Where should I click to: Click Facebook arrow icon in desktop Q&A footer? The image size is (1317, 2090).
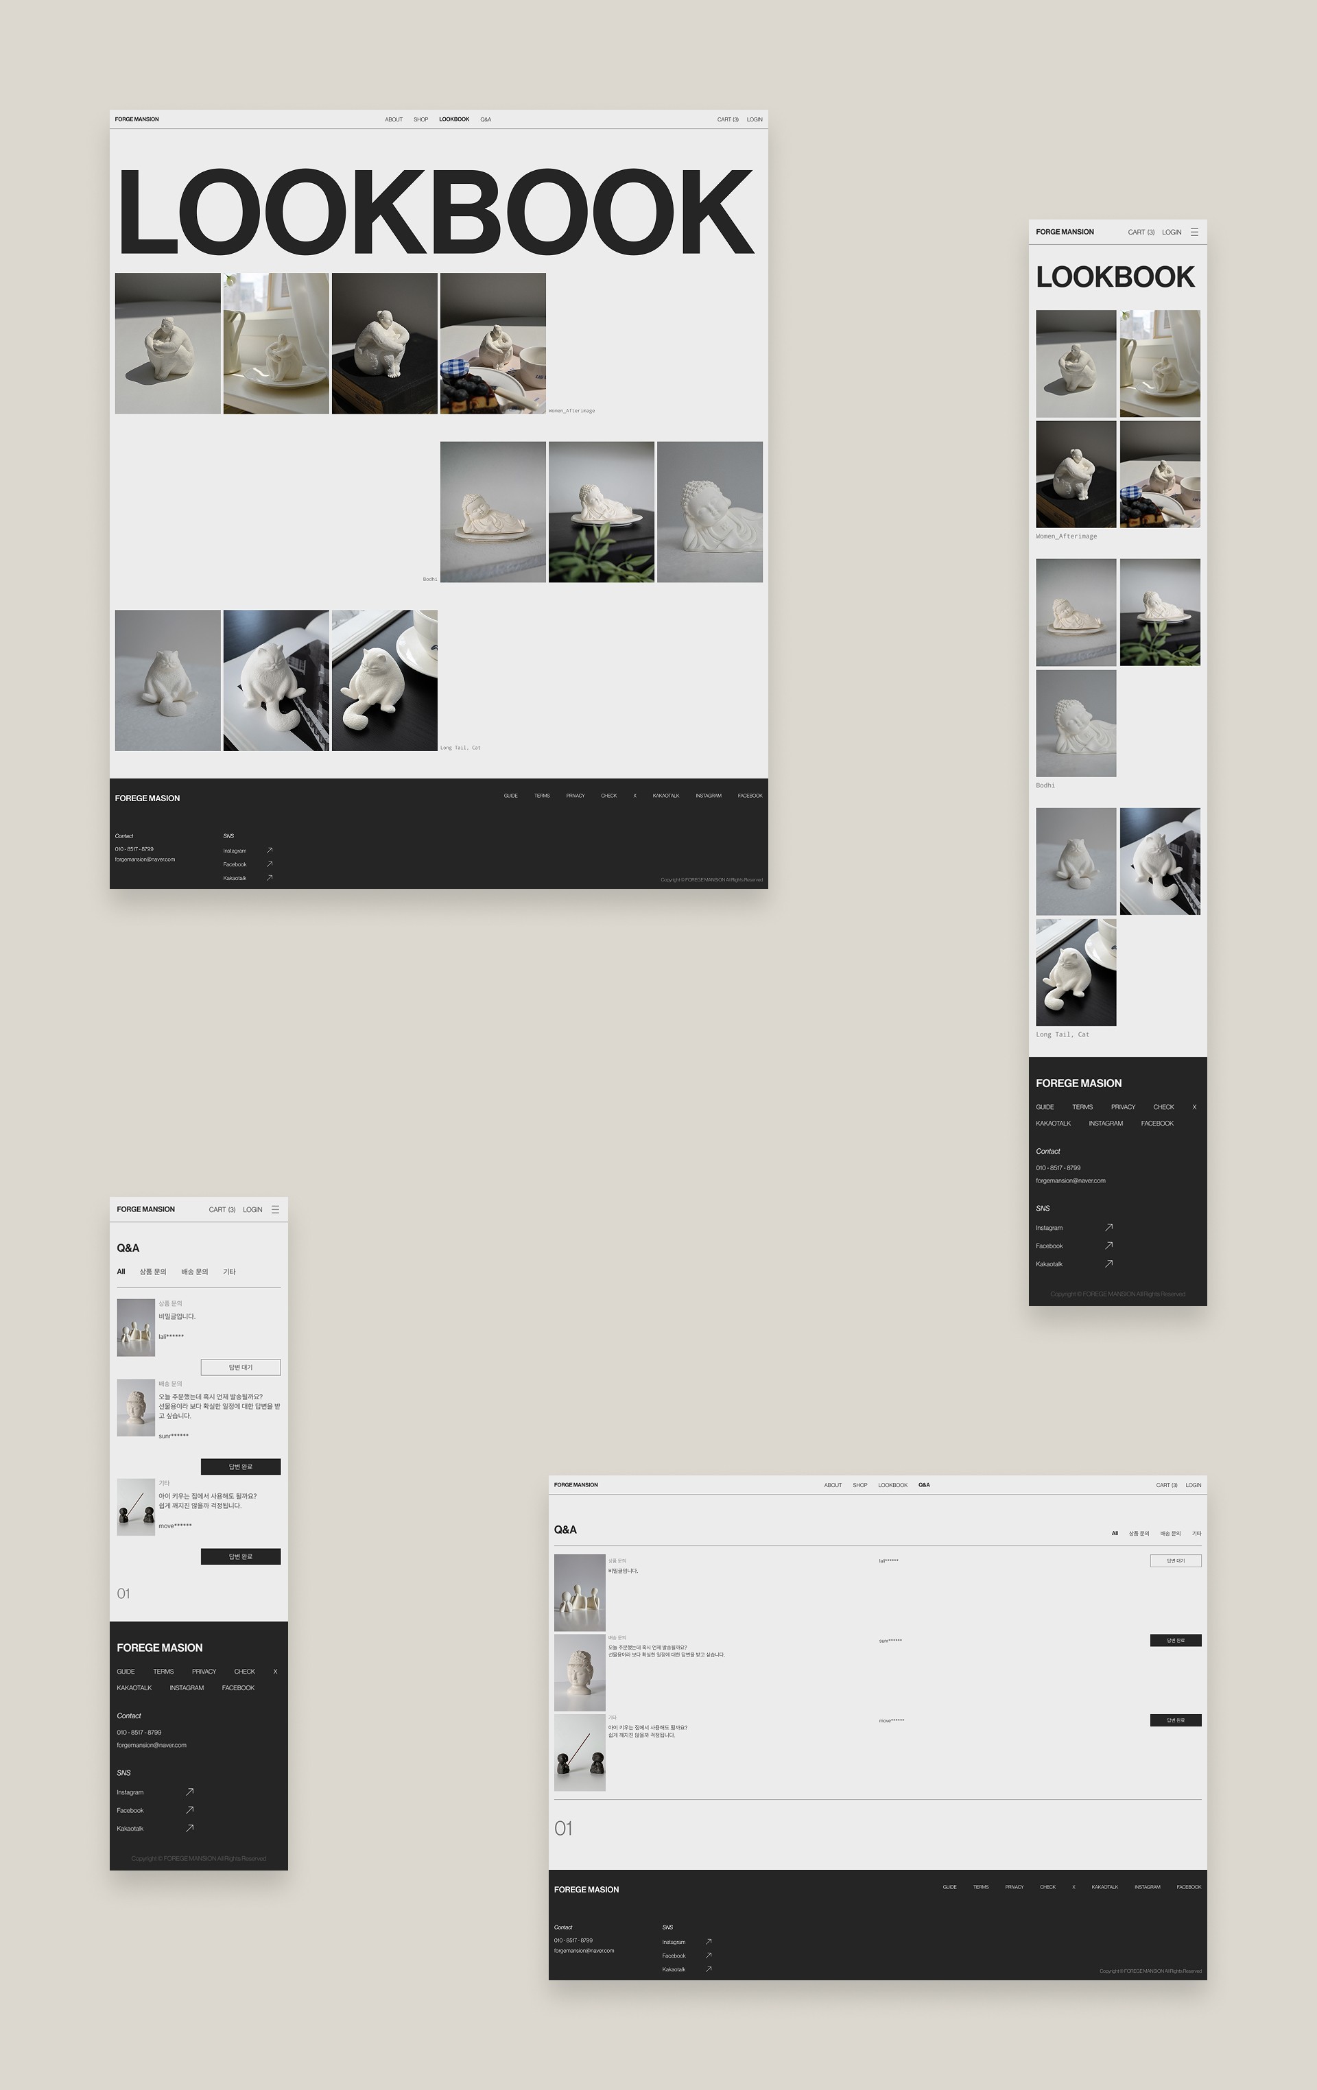pos(709,1956)
